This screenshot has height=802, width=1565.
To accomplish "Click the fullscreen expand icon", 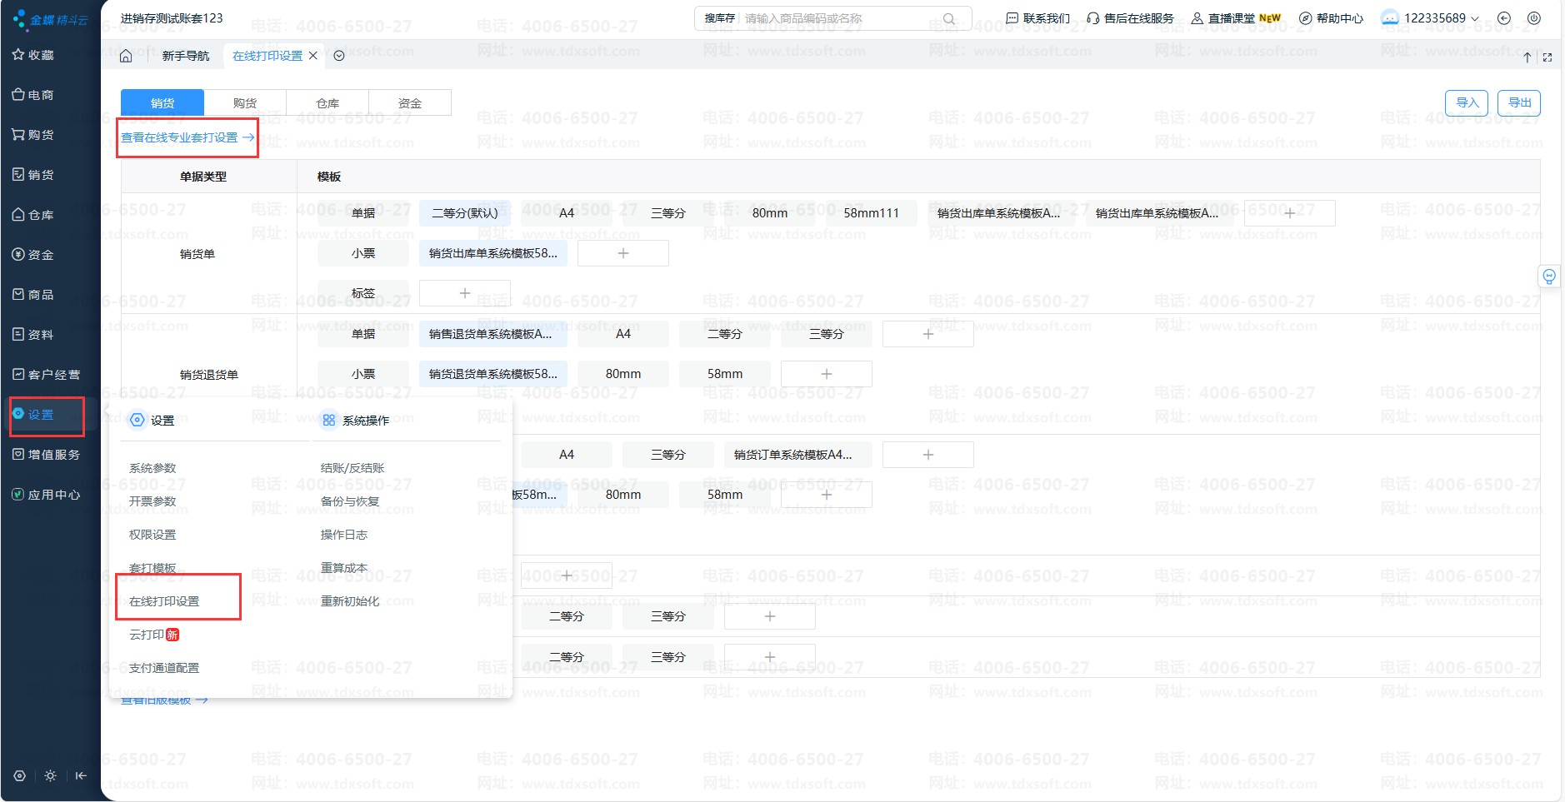I will (1547, 57).
